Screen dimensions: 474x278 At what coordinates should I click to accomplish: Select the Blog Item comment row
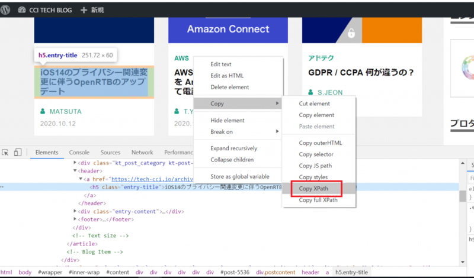[95, 252]
